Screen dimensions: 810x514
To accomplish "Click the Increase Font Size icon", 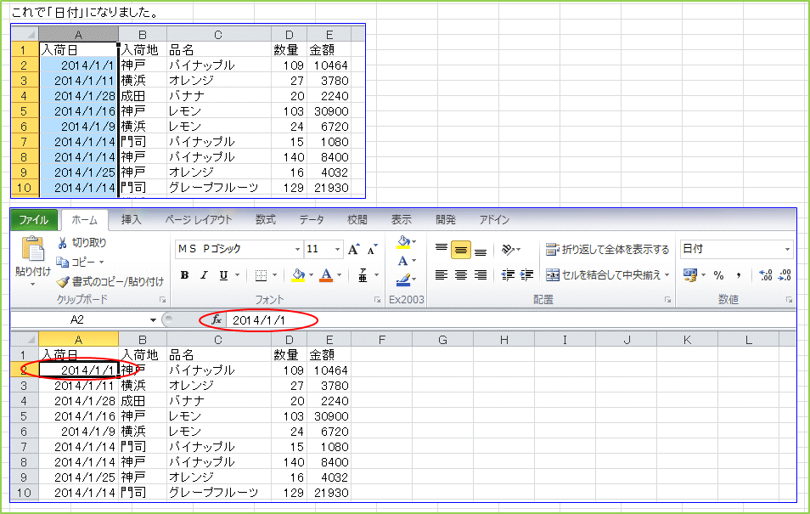I will coord(354,250).
